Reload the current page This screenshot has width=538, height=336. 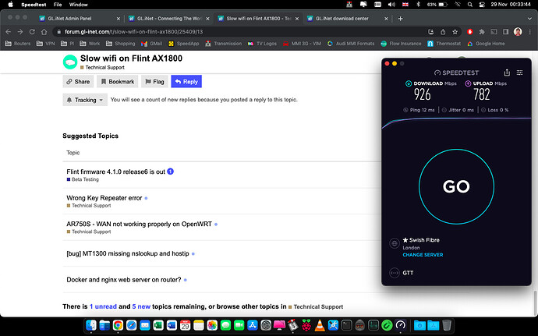click(x=32, y=32)
